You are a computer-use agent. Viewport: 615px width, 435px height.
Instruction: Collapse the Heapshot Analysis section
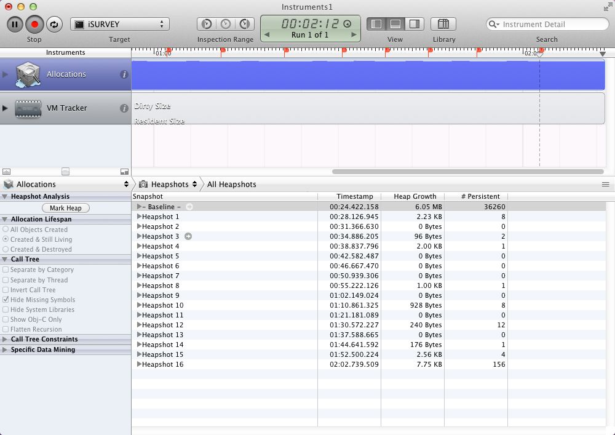5,196
